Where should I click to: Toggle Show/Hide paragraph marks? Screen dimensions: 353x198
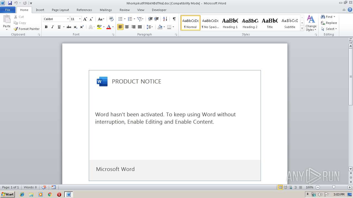point(174,19)
